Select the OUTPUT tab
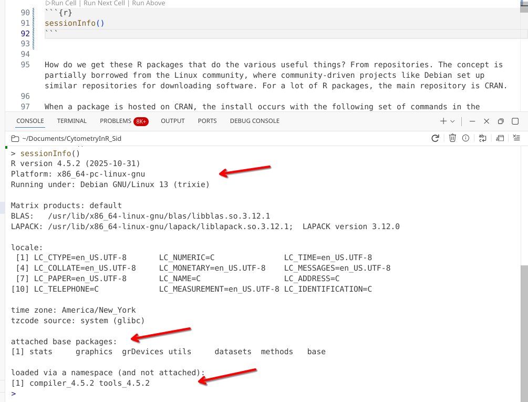Image resolution: width=528 pixels, height=402 pixels. click(x=173, y=121)
